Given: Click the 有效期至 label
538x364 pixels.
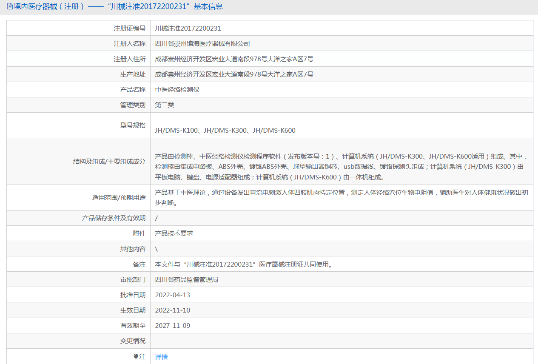Looking at the screenshot, I should point(133,325).
